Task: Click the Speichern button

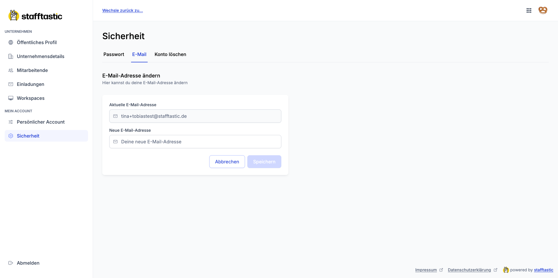Action: tap(264, 162)
